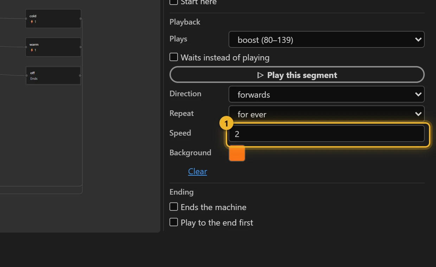Click the Repeat field label
The width and height of the screenshot is (436, 267).
181,113
